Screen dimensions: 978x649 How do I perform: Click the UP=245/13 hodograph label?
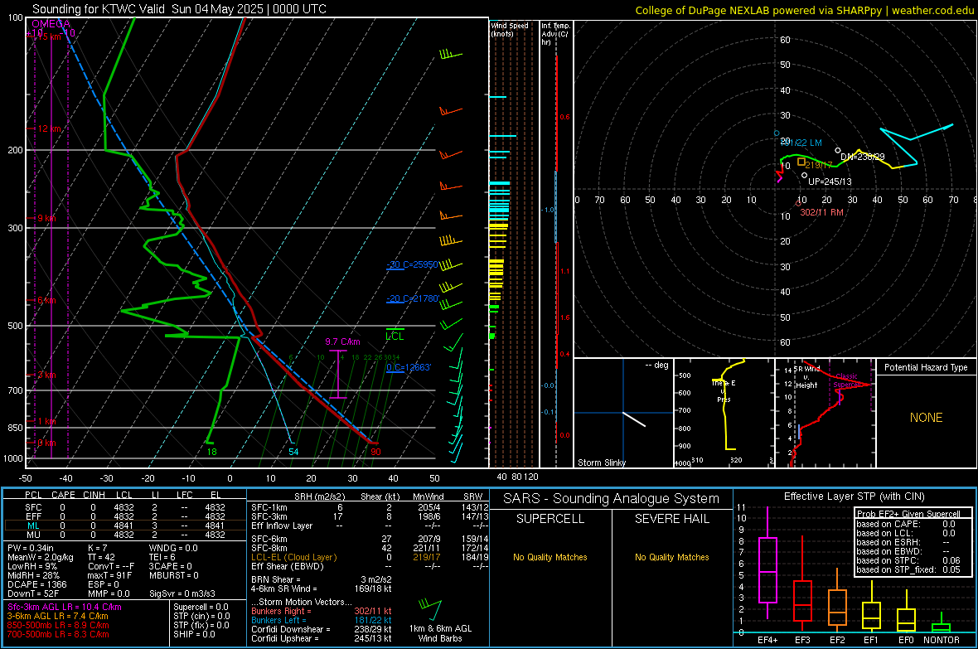[830, 182]
